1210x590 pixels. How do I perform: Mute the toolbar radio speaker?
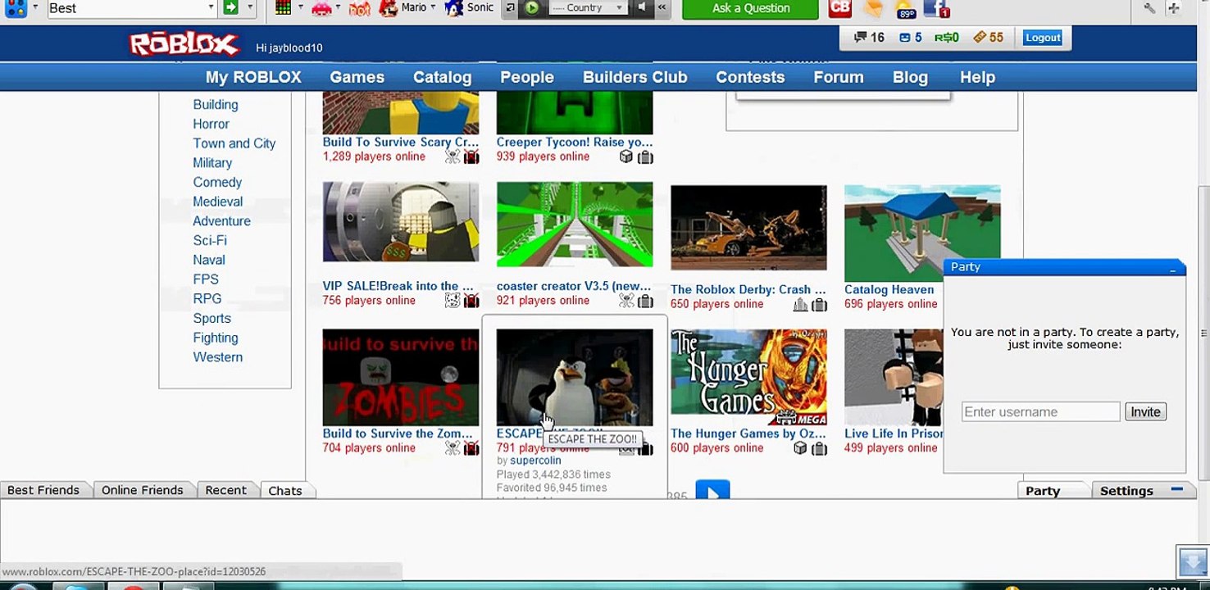pyautogui.click(x=642, y=8)
